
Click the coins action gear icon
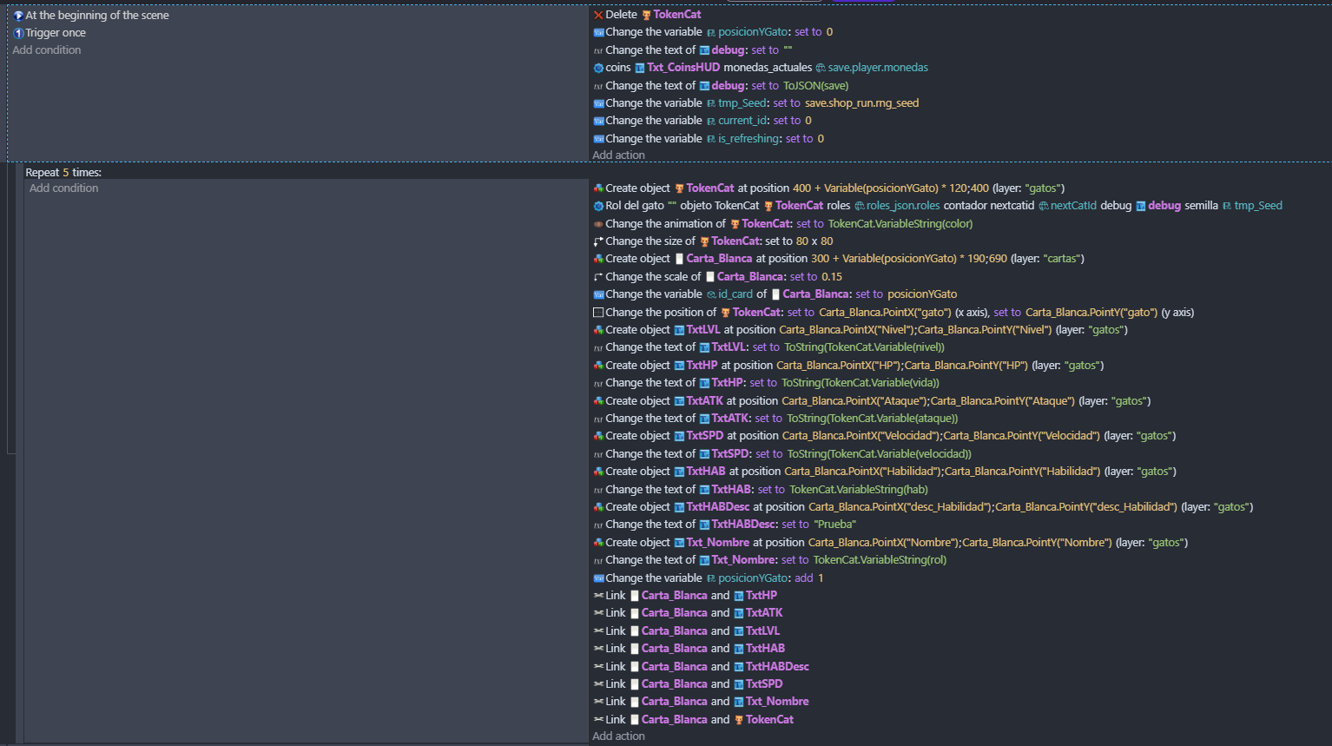click(x=598, y=68)
